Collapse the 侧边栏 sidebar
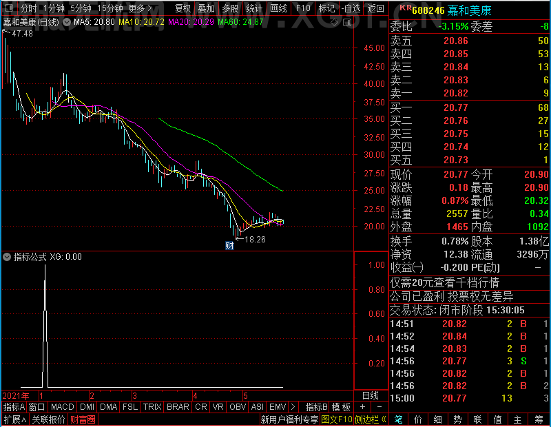The height and width of the screenshot is (427, 551). pyautogui.click(x=371, y=419)
